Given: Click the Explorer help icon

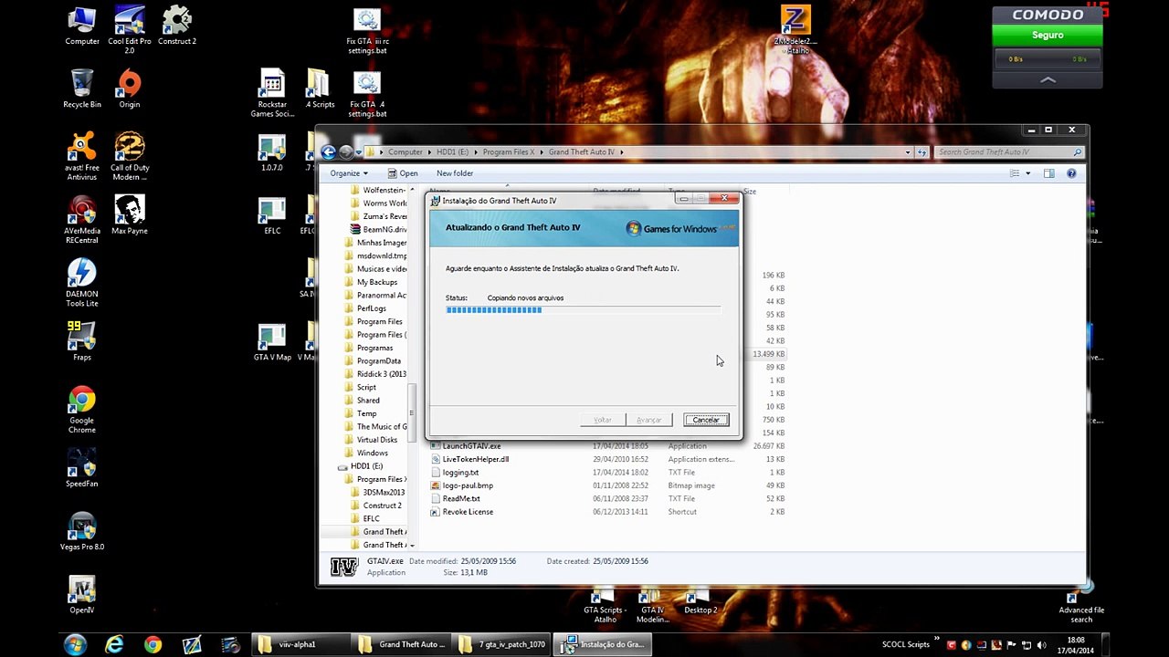Looking at the screenshot, I should click(x=1071, y=173).
